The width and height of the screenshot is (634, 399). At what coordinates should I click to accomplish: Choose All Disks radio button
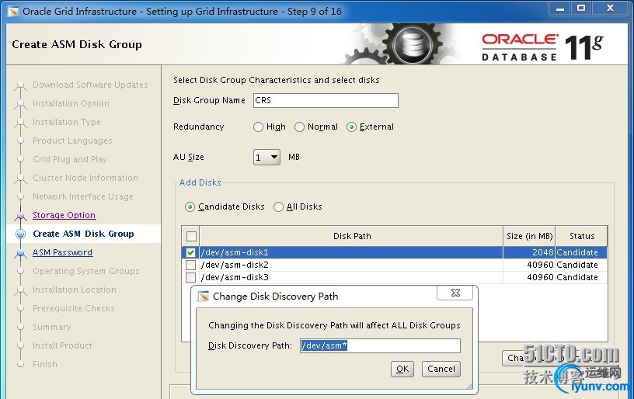point(278,206)
